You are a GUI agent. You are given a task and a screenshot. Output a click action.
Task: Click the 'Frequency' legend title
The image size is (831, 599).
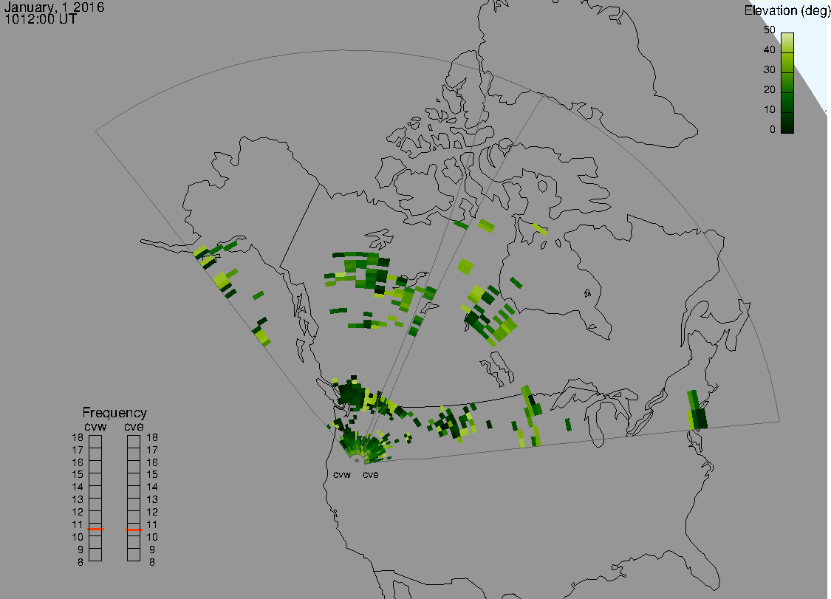click(114, 412)
